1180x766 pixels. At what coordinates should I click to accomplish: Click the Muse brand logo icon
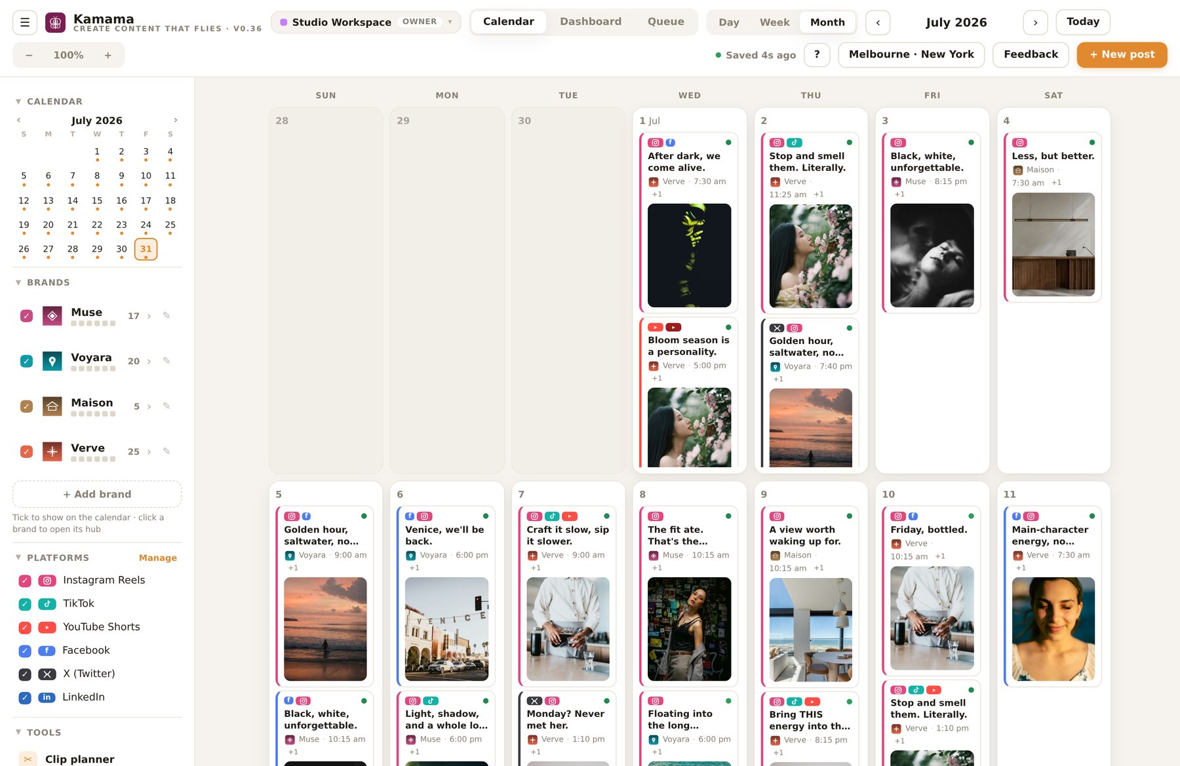coord(52,316)
